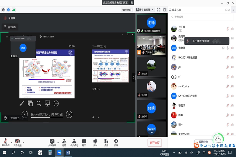The width and height of the screenshot is (236, 157).
Task: Toggle 解除静音 microphone button
Action: coord(6,143)
